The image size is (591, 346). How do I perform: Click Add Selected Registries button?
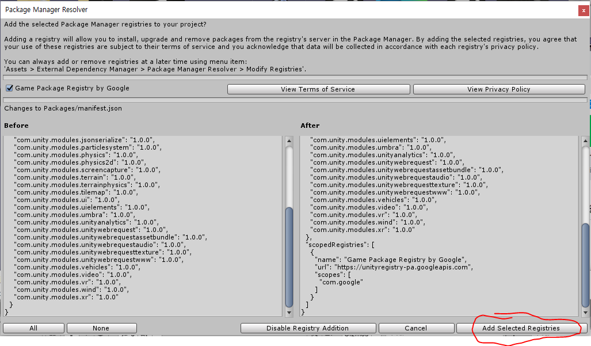click(x=521, y=328)
